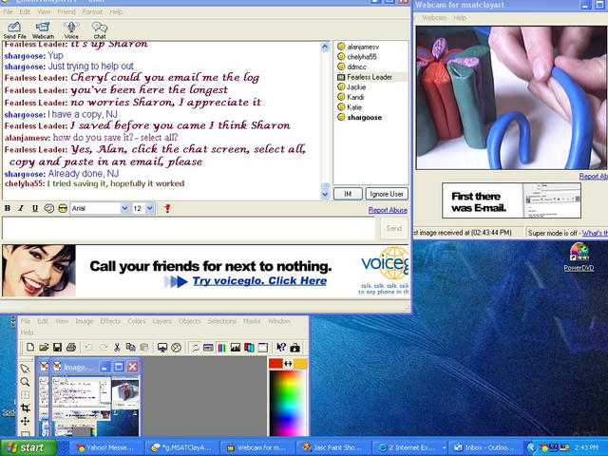
Task: Click New image icon in Paint Shop
Action: click(x=29, y=347)
